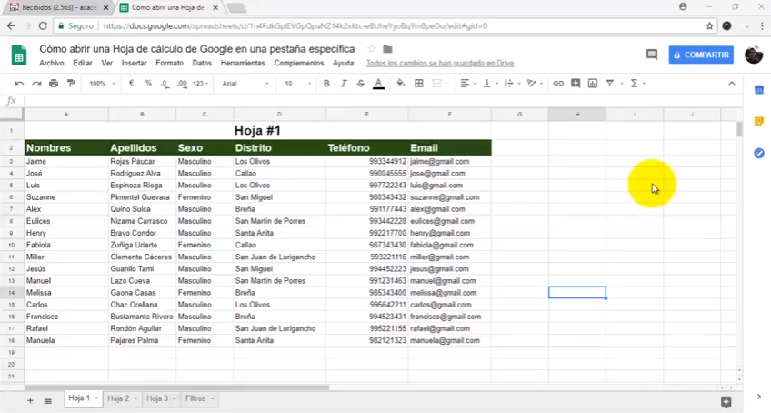
Task: Star the document
Action: 372,49
